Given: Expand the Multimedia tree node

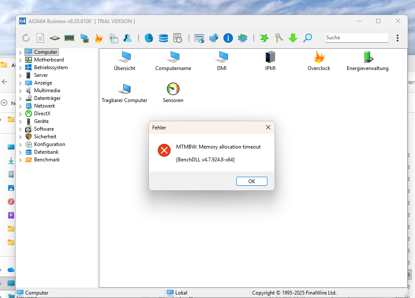Looking at the screenshot, I should tap(20, 91).
